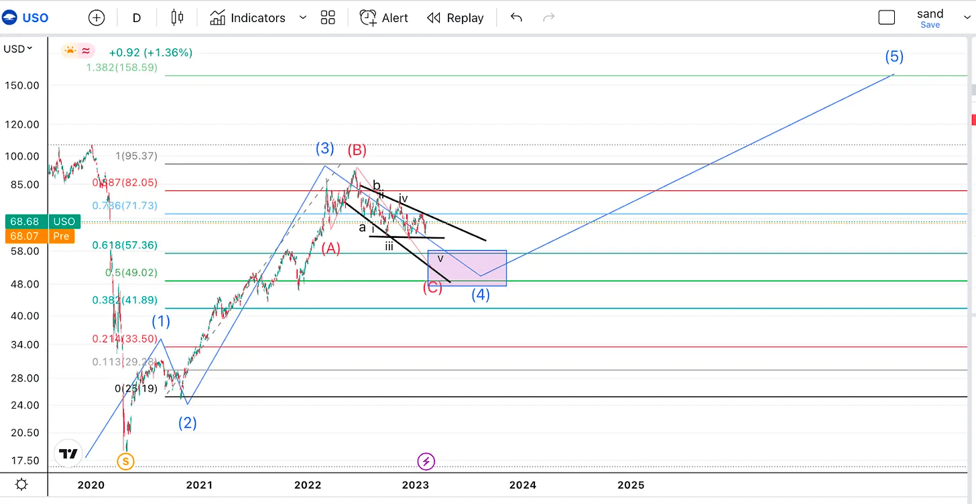Screen dimensions: 976x504
Task: Open the USD currency dropdown
Action: click(18, 49)
